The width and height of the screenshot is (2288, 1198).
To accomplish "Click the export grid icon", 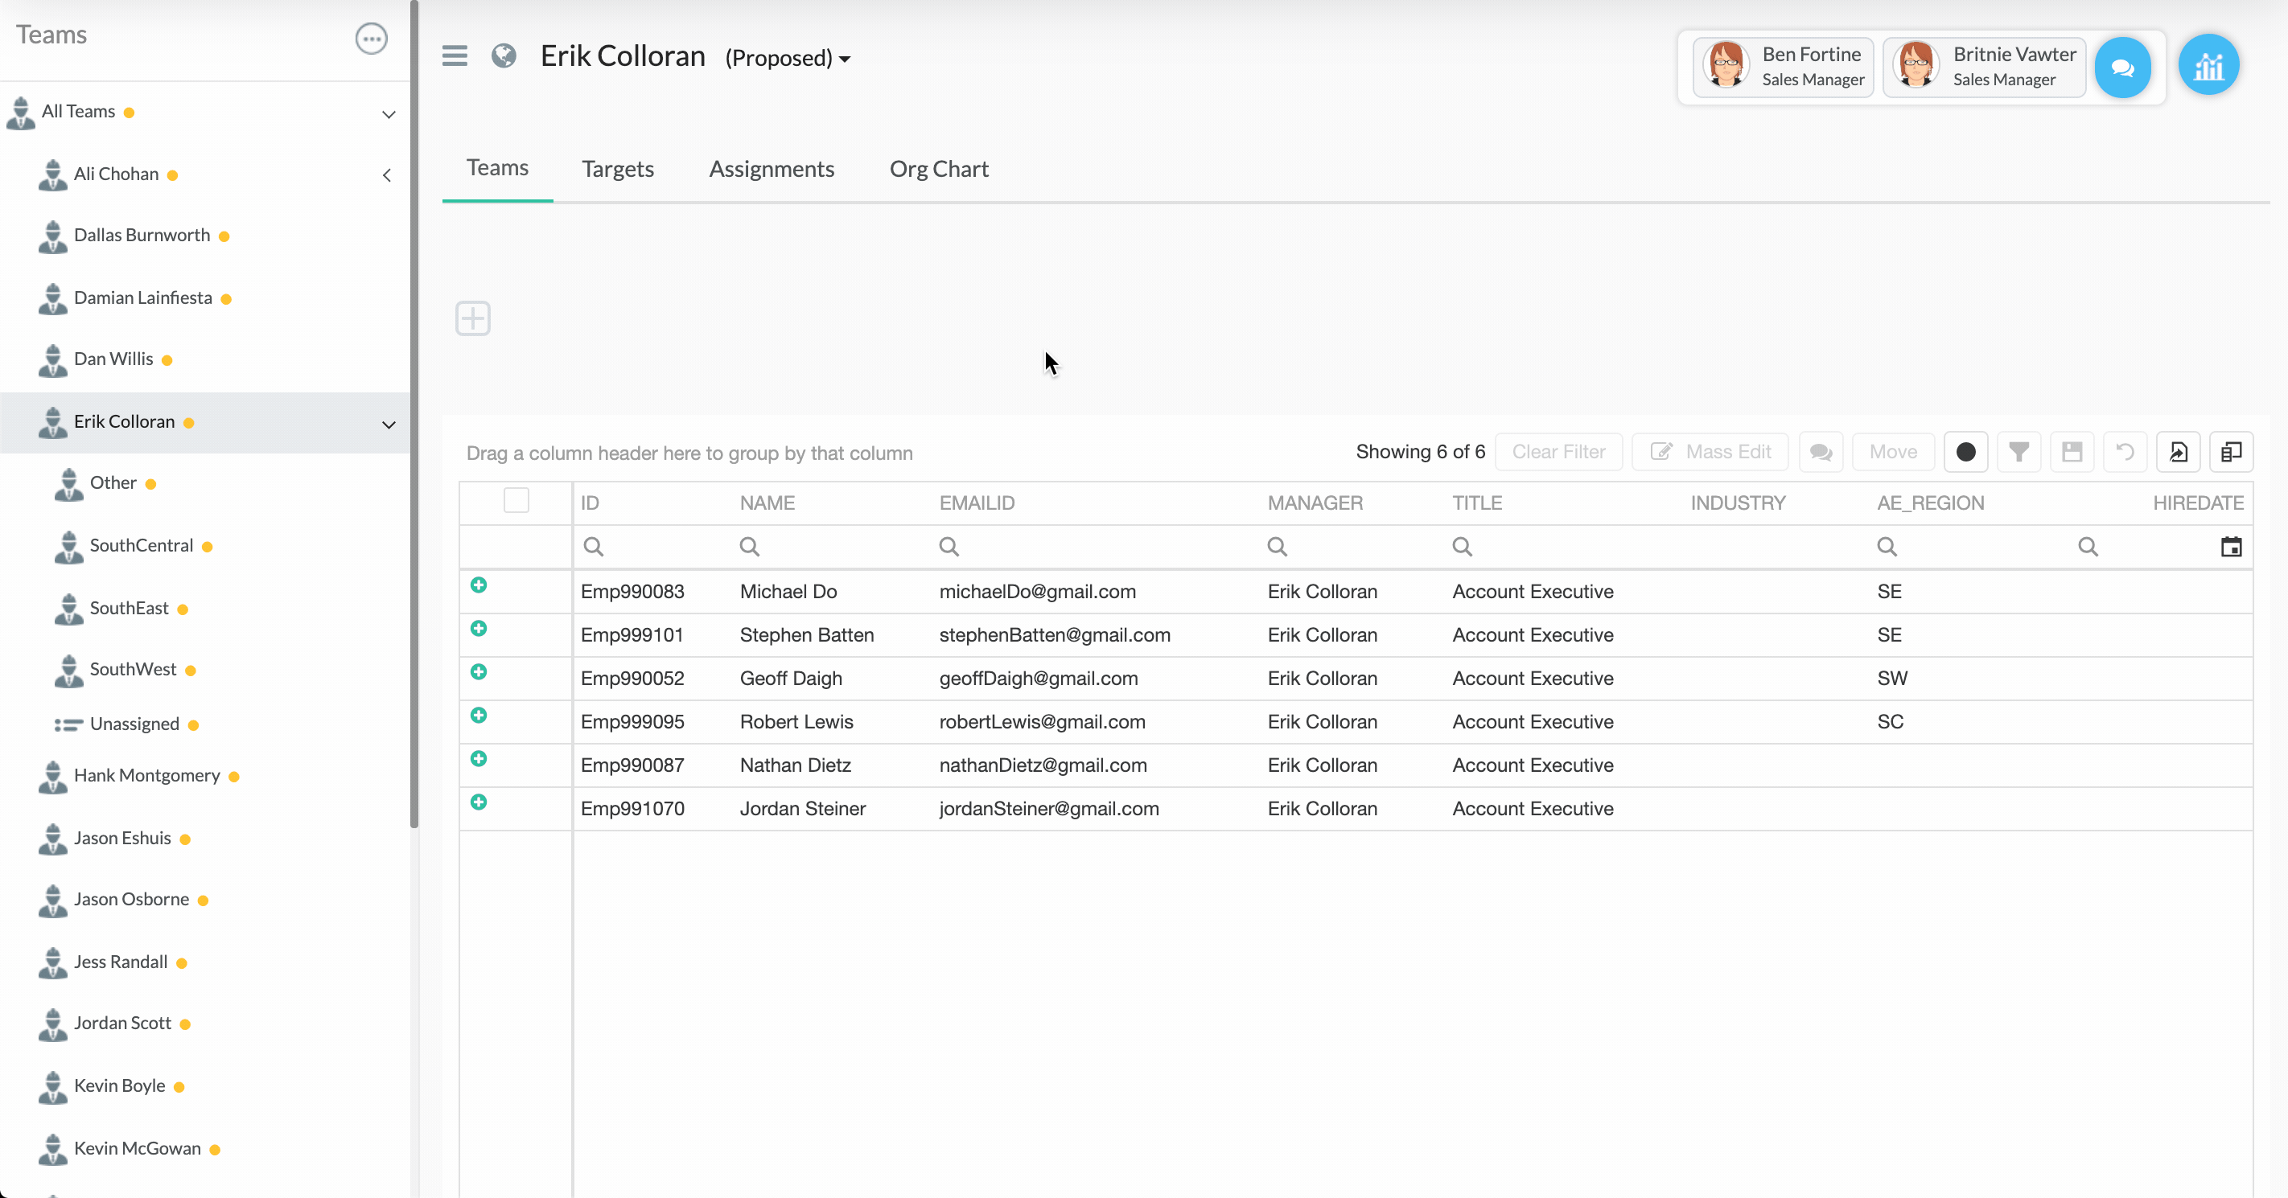I will (x=2178, y=452).
